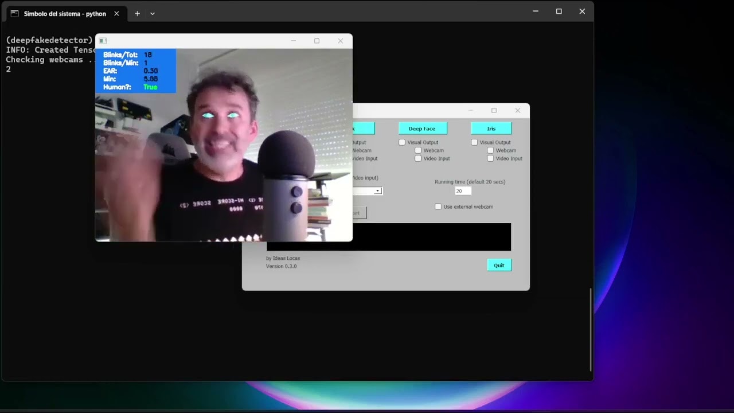Quit the detector application
Image resolution: width=734 pixels, height=413 pixels.
499,265
